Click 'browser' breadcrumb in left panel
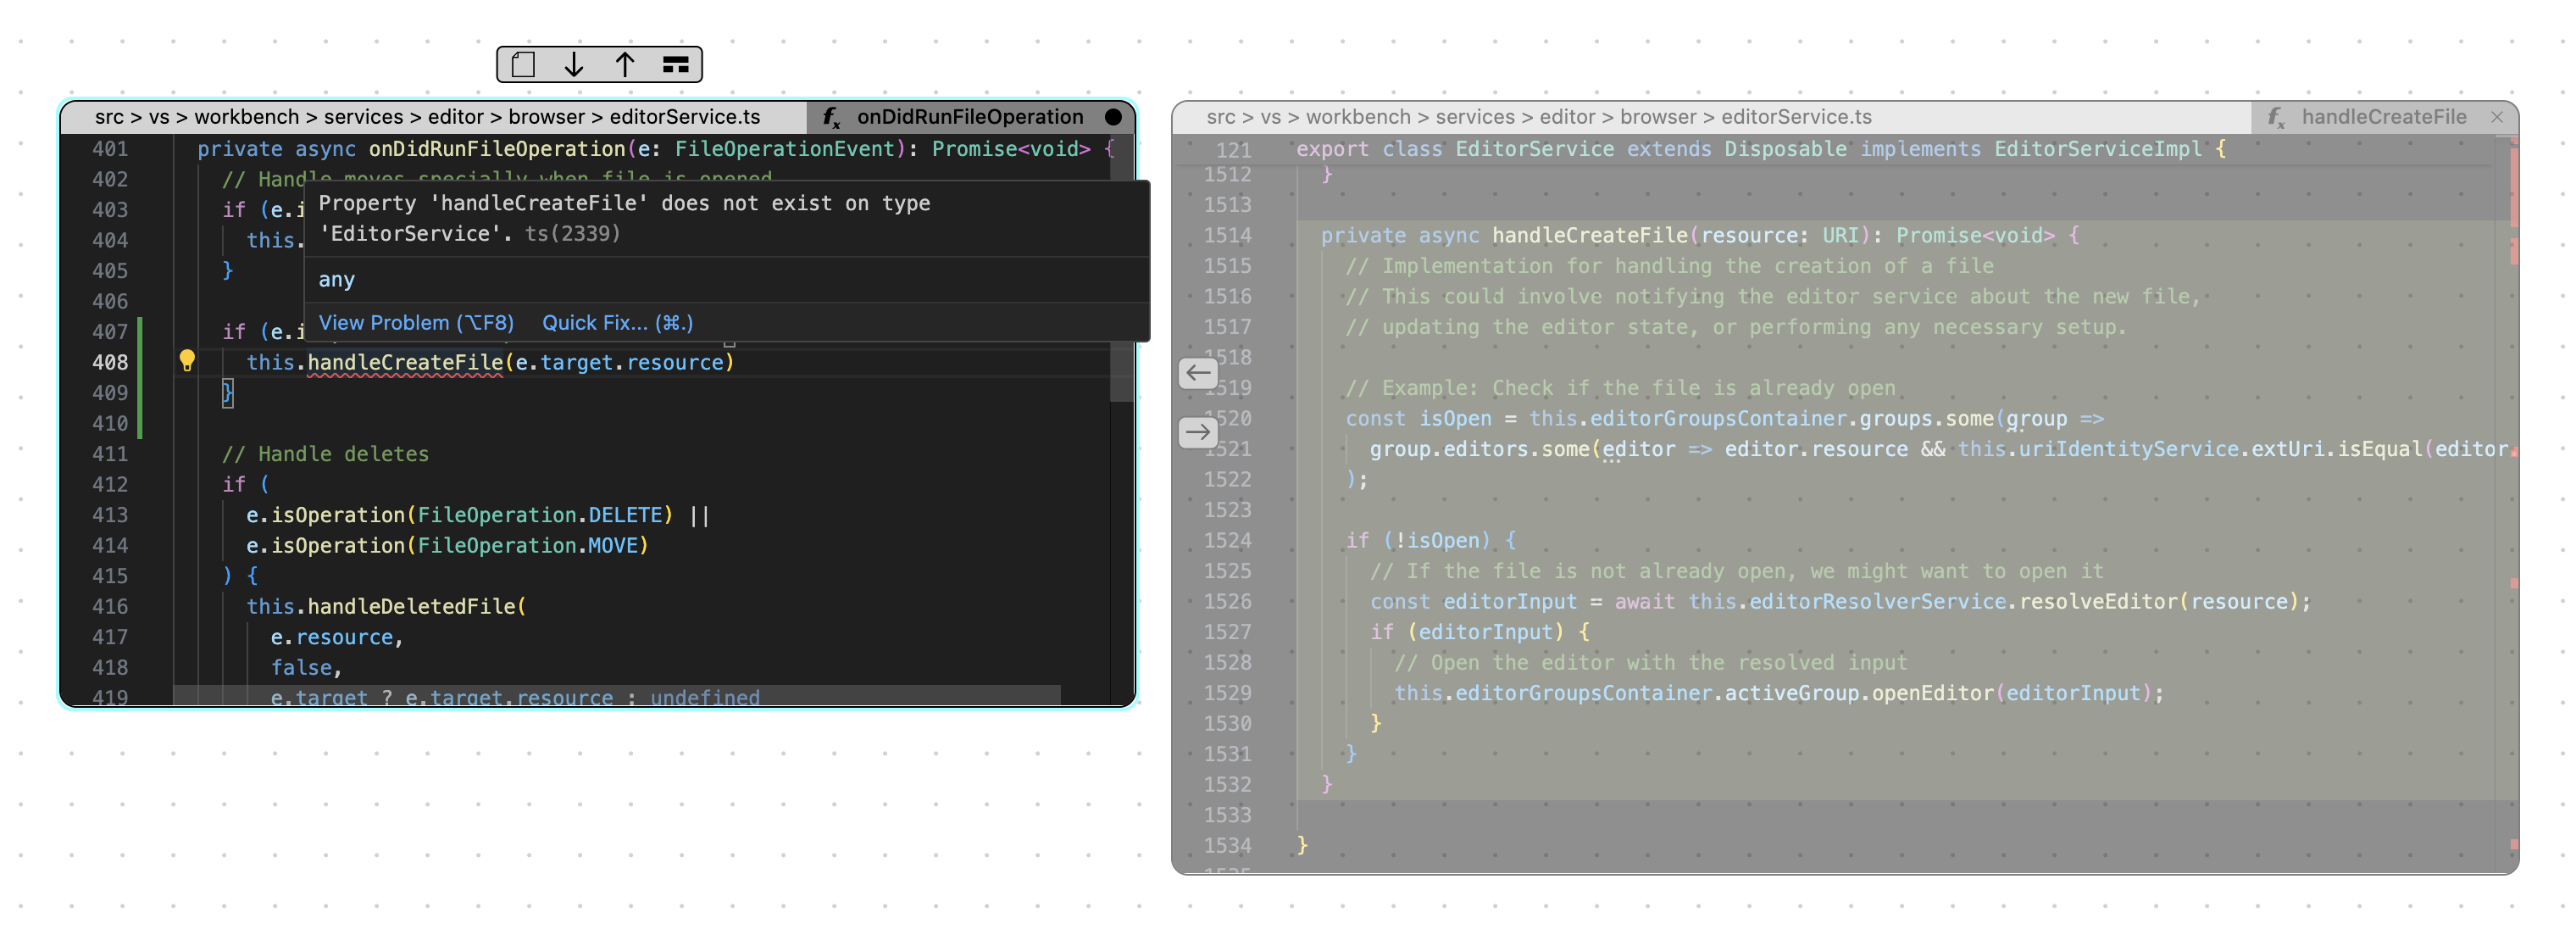The width and height of the screenshot is (2576, 946). click(x=546, y=117)
